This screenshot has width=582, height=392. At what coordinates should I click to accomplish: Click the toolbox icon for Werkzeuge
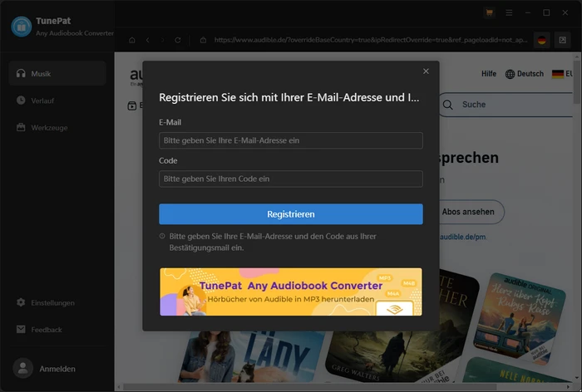(21, 127)
